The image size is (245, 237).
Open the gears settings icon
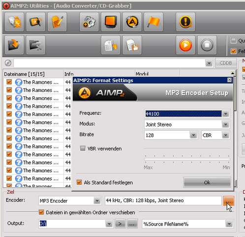(89, 22)
